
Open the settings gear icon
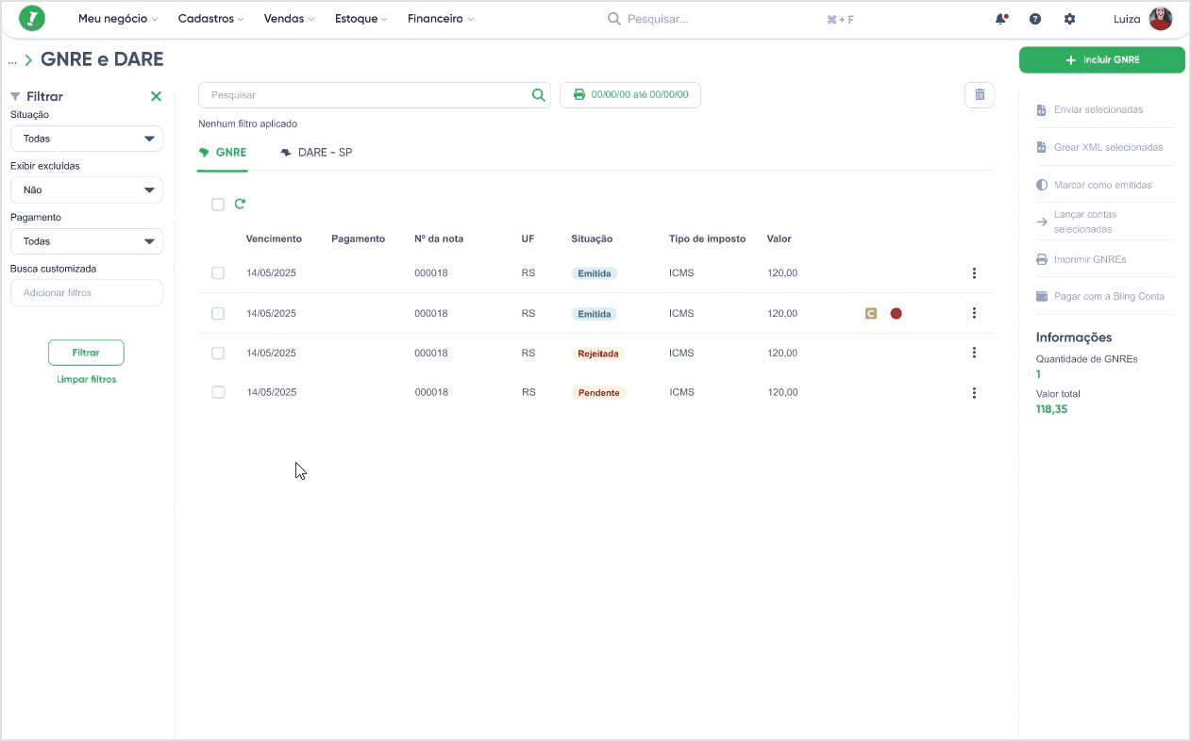tap(1069, 19)
